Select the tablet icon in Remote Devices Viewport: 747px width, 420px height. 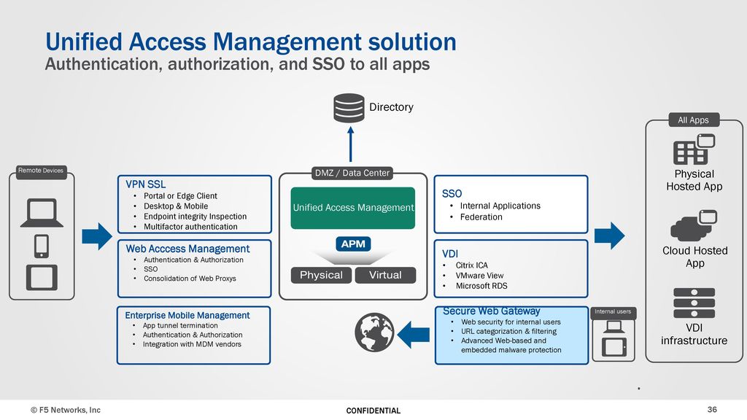pos(42,278)
